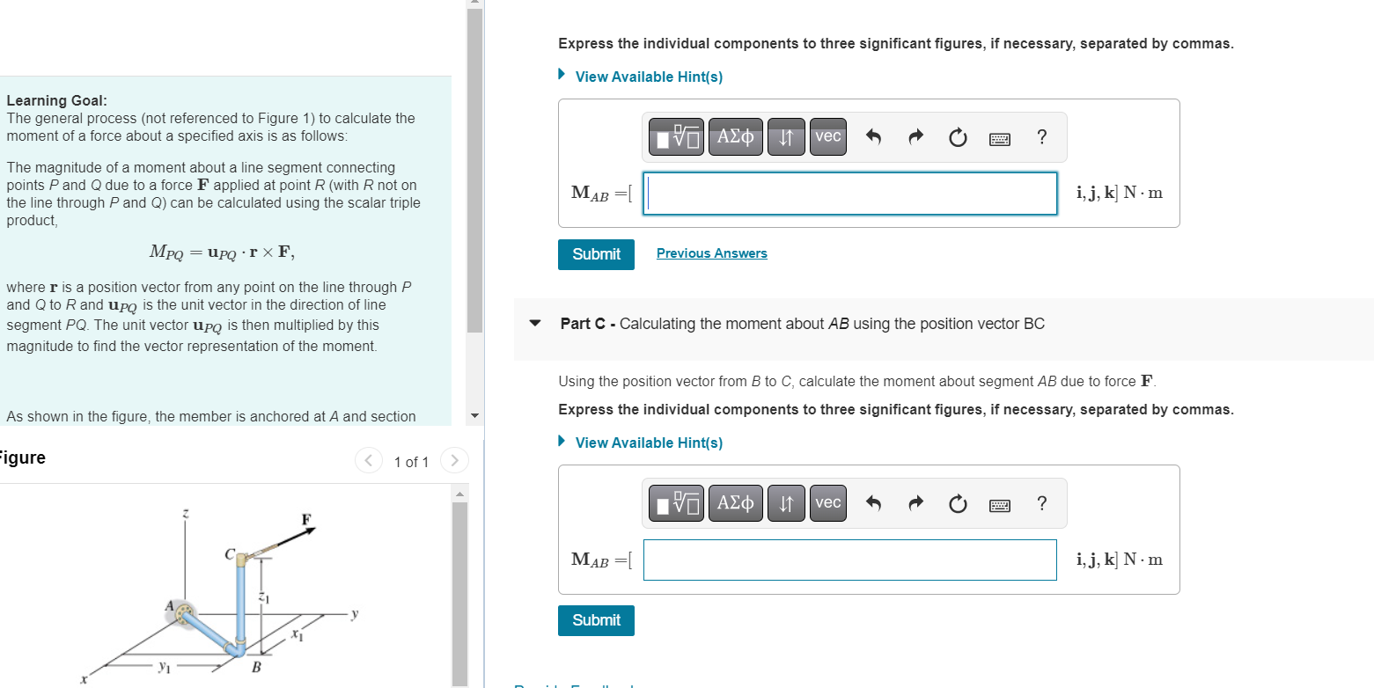Open the math templates palette in Part B toolbar
Image resolution: width=1374 pixels, height=688 pixels.
click(x=675, y=137)
